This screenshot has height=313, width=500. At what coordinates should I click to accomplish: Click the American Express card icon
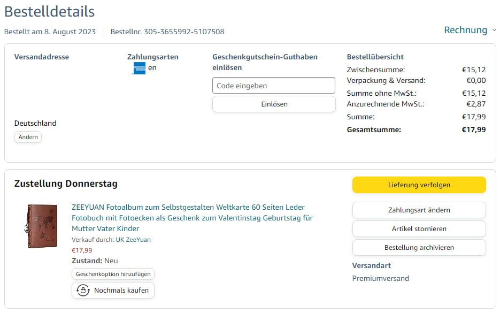point(139,68)
